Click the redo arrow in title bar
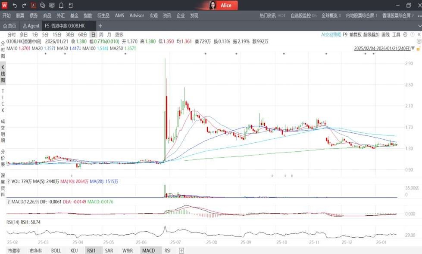 click(24, 6)
